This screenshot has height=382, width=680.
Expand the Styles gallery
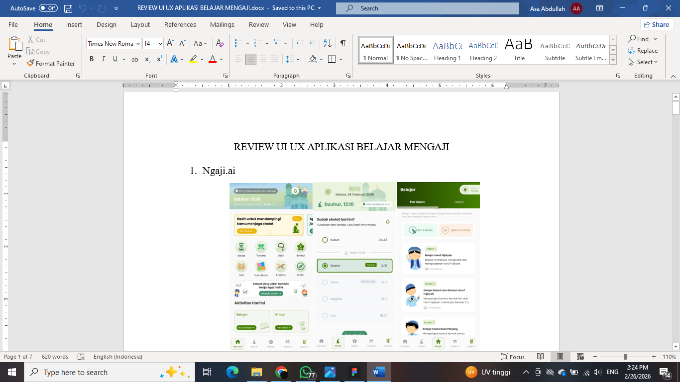tap(613, 59)
